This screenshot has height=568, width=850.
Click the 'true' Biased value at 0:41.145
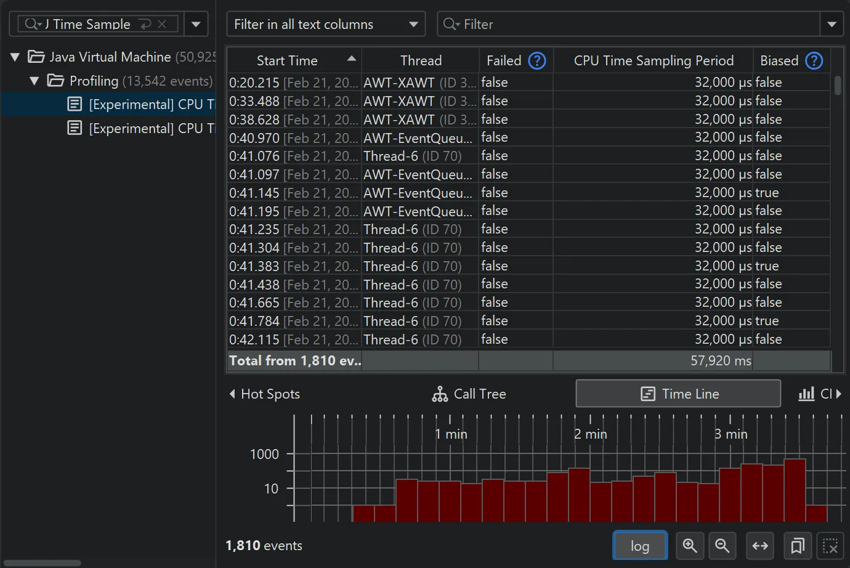click(x=767, y=193)
